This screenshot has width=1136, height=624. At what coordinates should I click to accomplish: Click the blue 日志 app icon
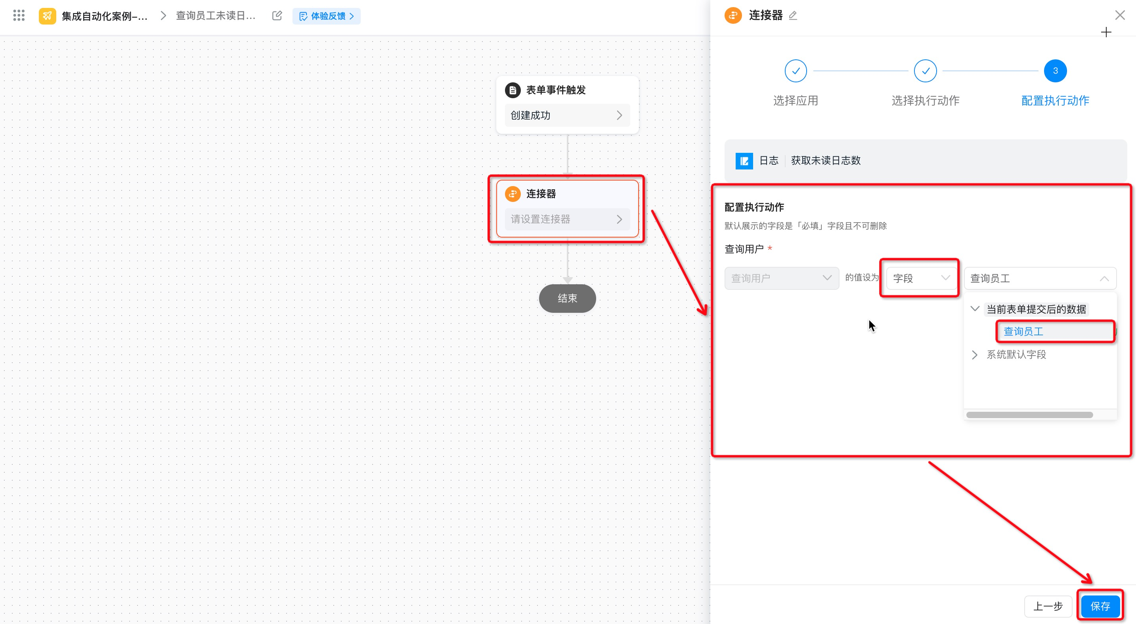[744, 161]
